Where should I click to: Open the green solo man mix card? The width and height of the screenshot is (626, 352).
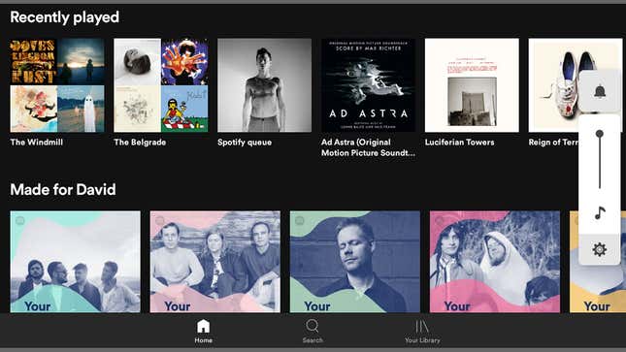click(x=355, y=262)
